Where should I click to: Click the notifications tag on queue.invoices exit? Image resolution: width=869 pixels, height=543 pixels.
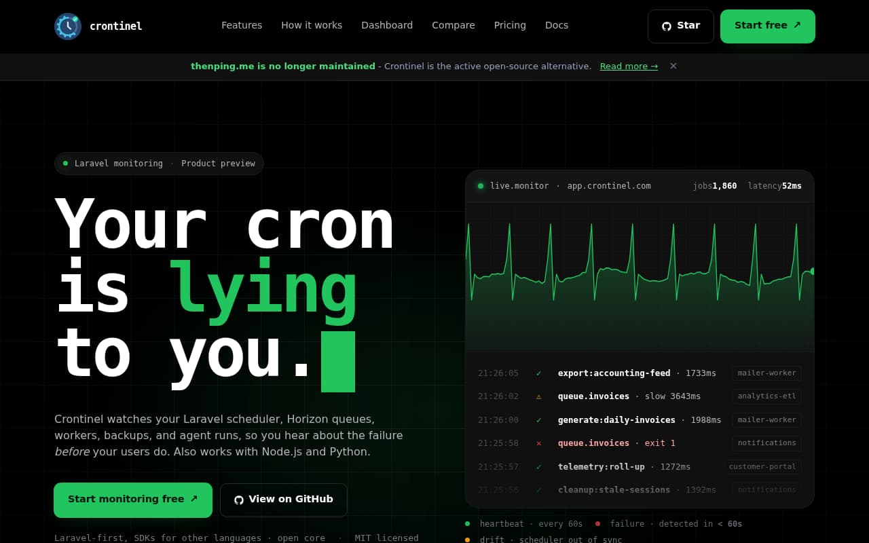(x=767, y=443)
